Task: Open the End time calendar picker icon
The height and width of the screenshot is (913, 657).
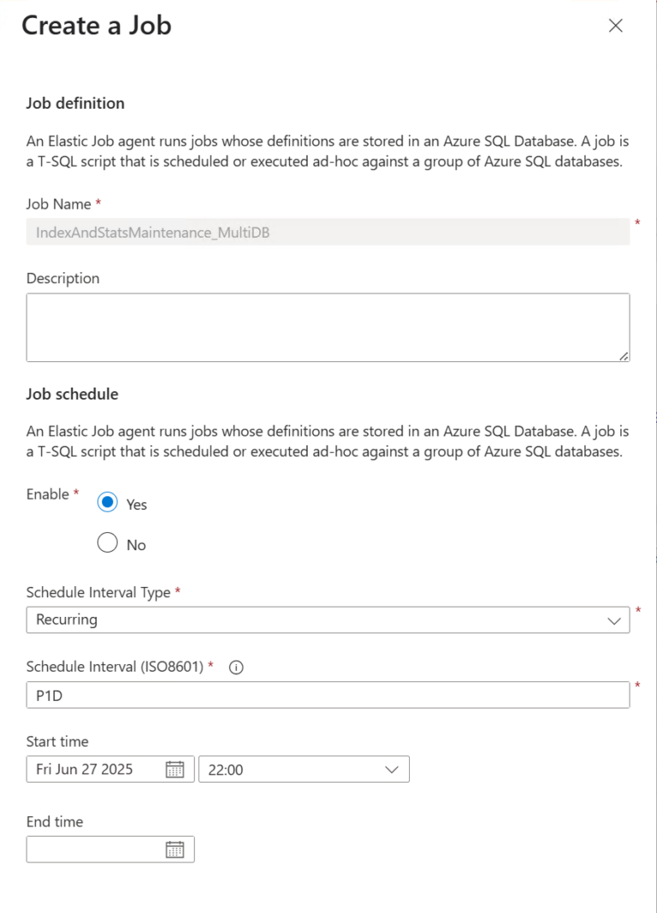Action: (175, 849)
